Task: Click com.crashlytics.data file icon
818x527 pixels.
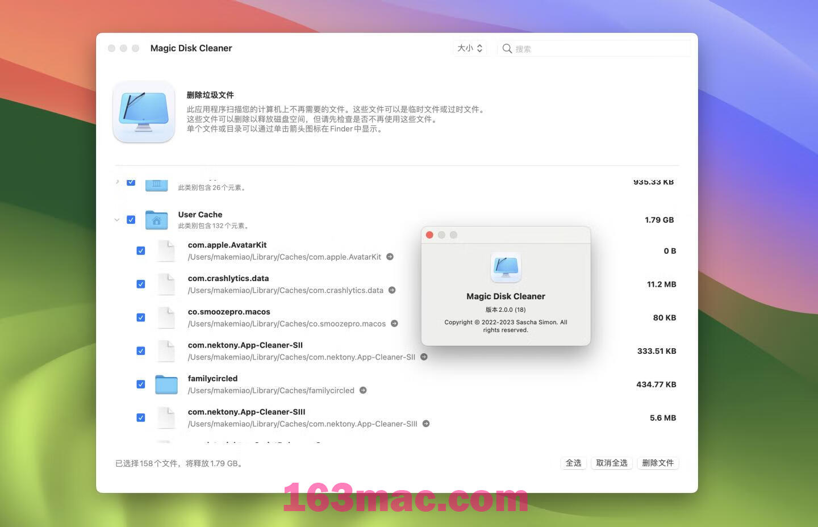Action: click(x=166, y=285)
